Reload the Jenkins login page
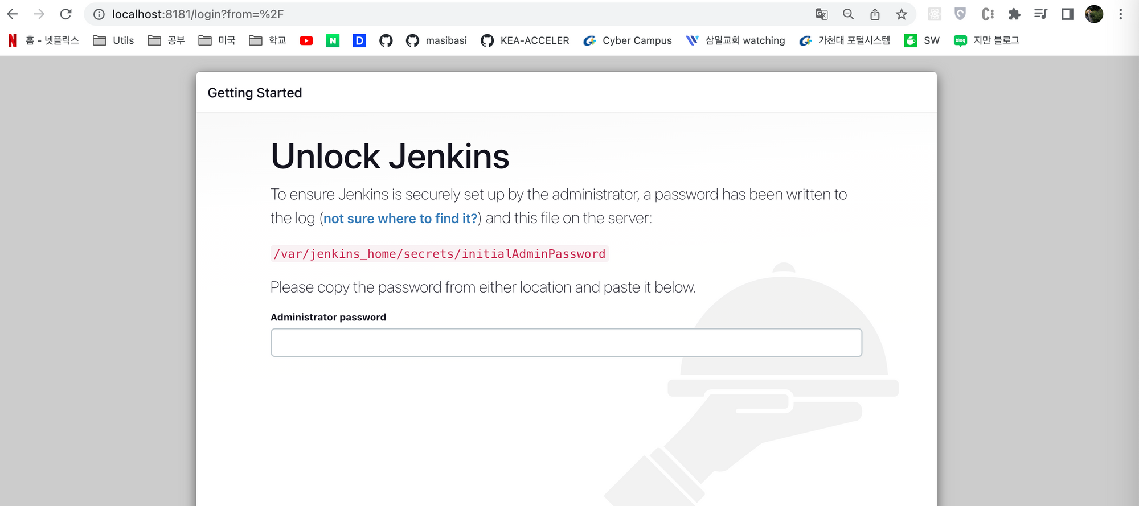Screen dimensions: 1139x506 [x=66, y=14]
